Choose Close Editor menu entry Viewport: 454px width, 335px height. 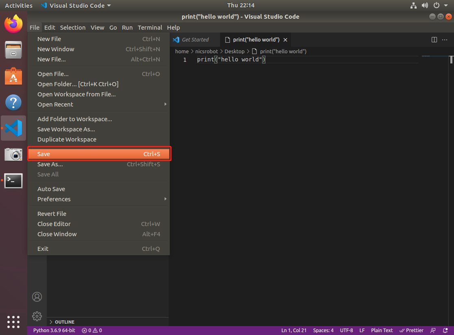pyautogui.click(x=98, y=224)
